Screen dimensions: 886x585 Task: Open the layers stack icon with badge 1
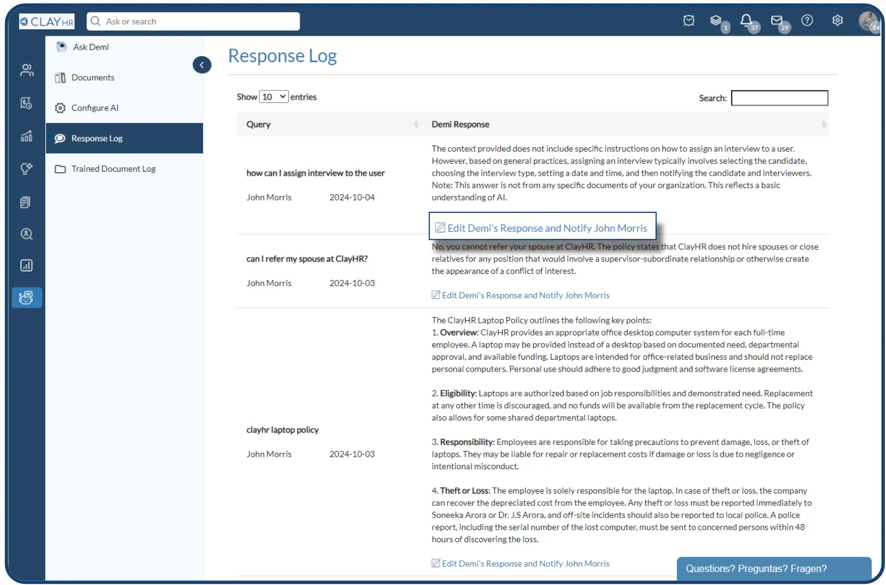tap(716, 21)
